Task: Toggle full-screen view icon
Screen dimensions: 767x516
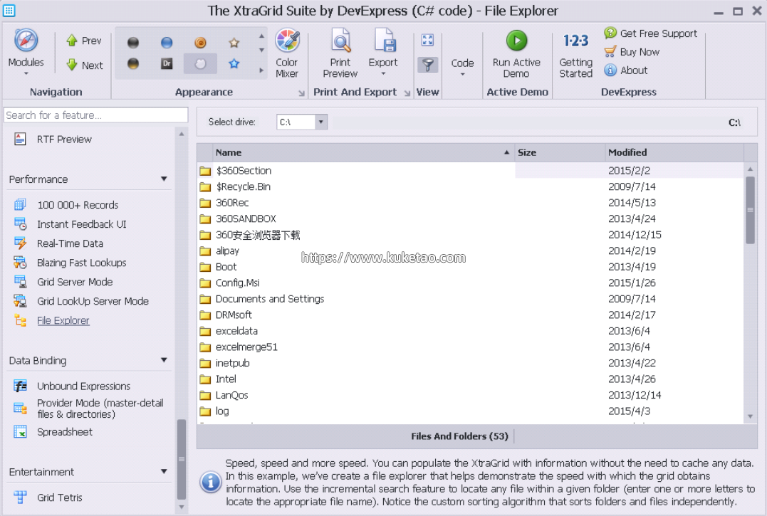Action: (x=427, y=40)
